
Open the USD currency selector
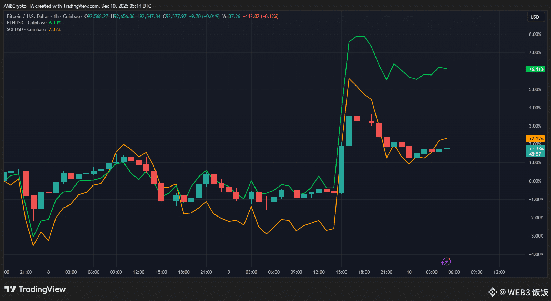point(535,17)
